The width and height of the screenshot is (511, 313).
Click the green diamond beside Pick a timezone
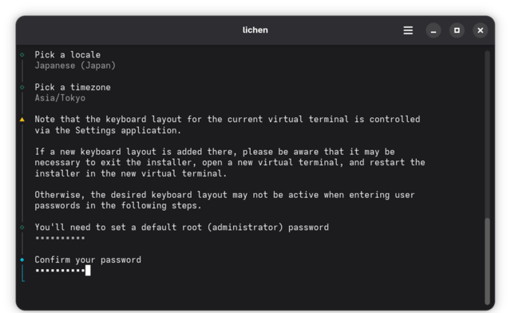(x=22, y=87)
